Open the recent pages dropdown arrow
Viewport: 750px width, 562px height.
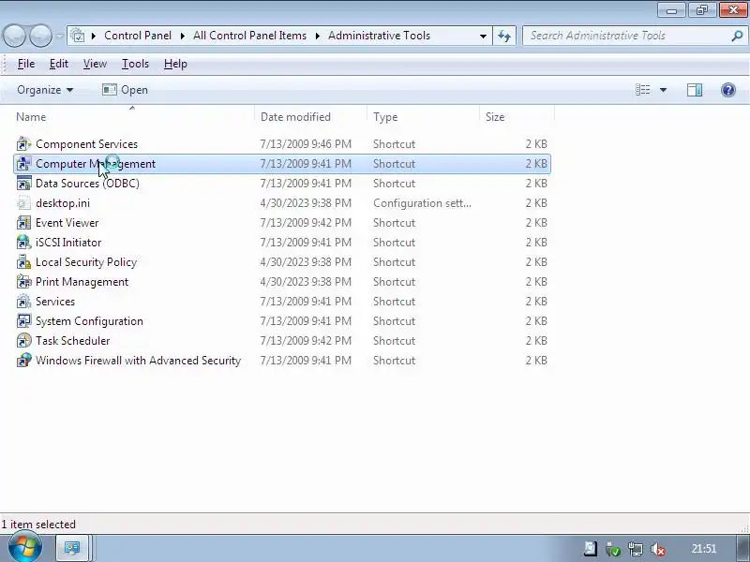(x=59, y=36)
